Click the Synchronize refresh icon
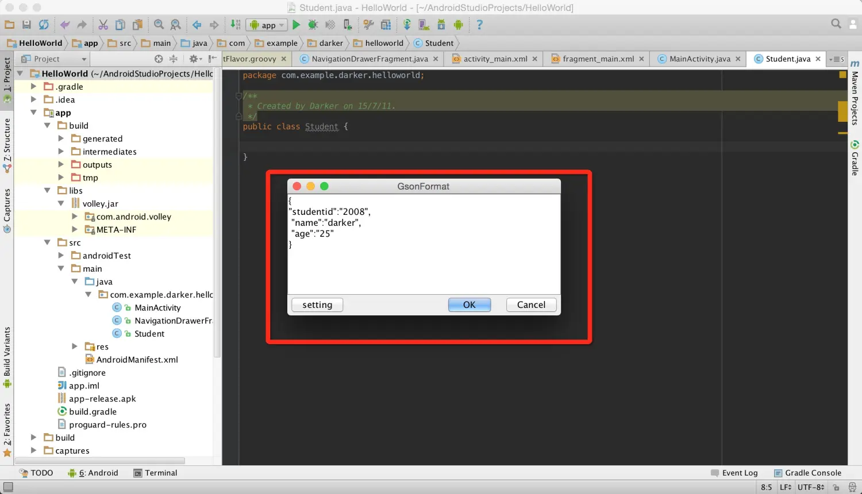Screen dimensions: 862x494 pyautogui.click(x=44, y=25)
